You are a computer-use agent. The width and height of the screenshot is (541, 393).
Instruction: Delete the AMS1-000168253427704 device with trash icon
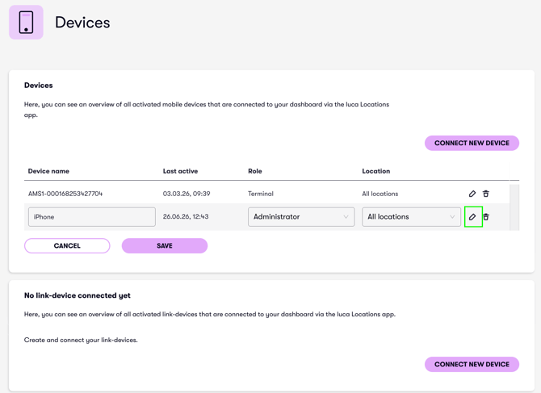(486, 194)
